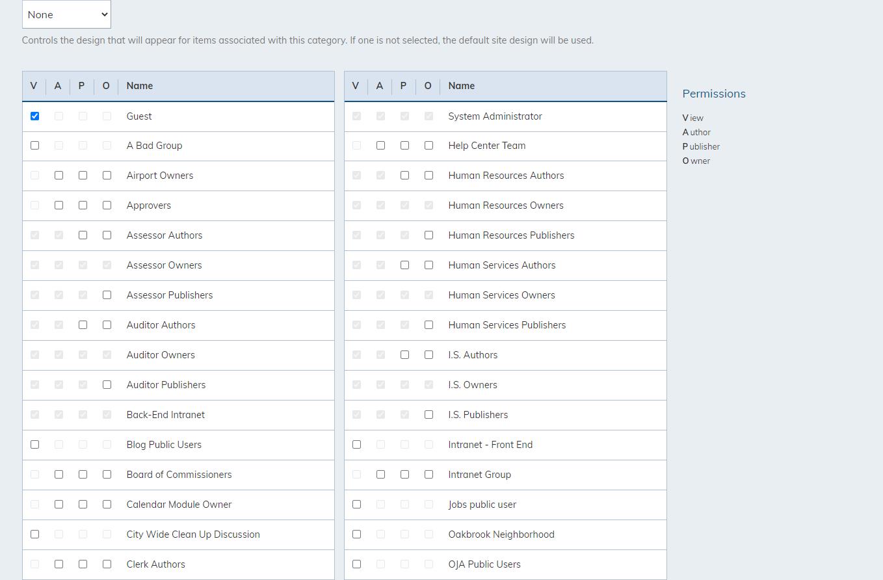Tick Author for Clerk Authors
Screen dimensions: 883x580
pyautogui.click(x=59, y=564)
